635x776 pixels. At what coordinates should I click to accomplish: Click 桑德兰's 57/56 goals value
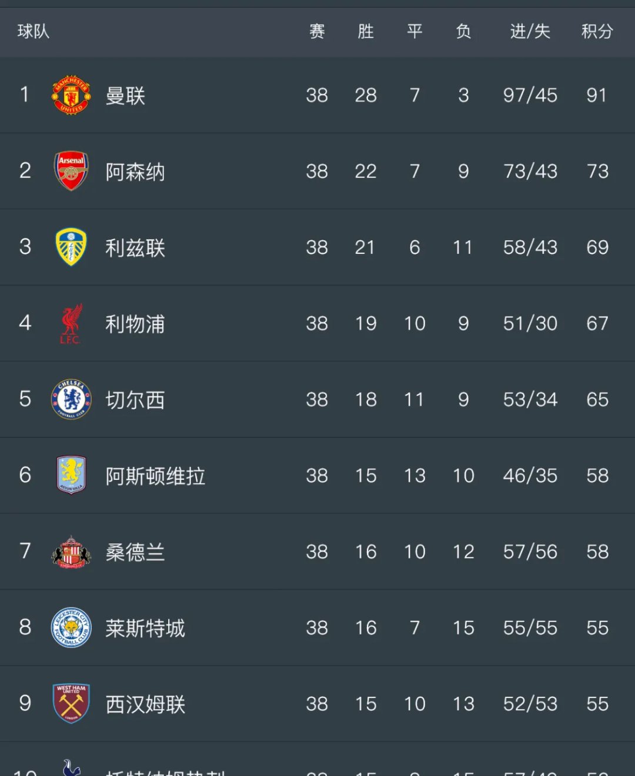530,552
